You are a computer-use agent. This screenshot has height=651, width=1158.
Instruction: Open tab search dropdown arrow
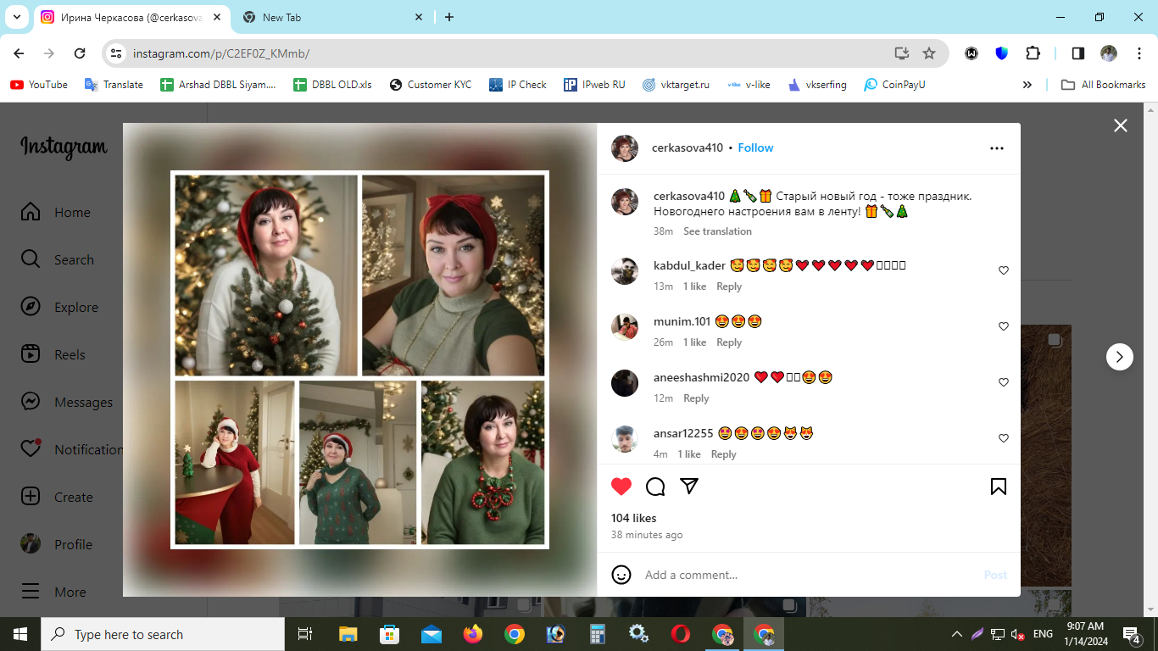coord(16,17)
